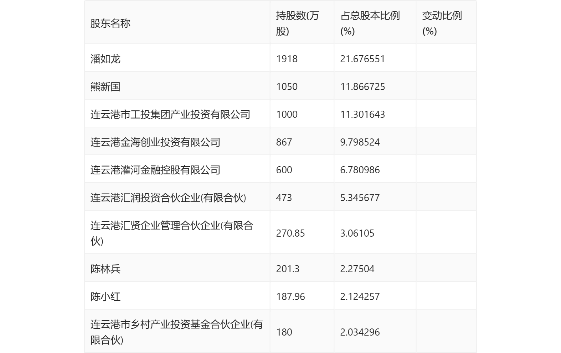Click the 持股数(万股) column header
561x353 pixels.
click(297, 23)
